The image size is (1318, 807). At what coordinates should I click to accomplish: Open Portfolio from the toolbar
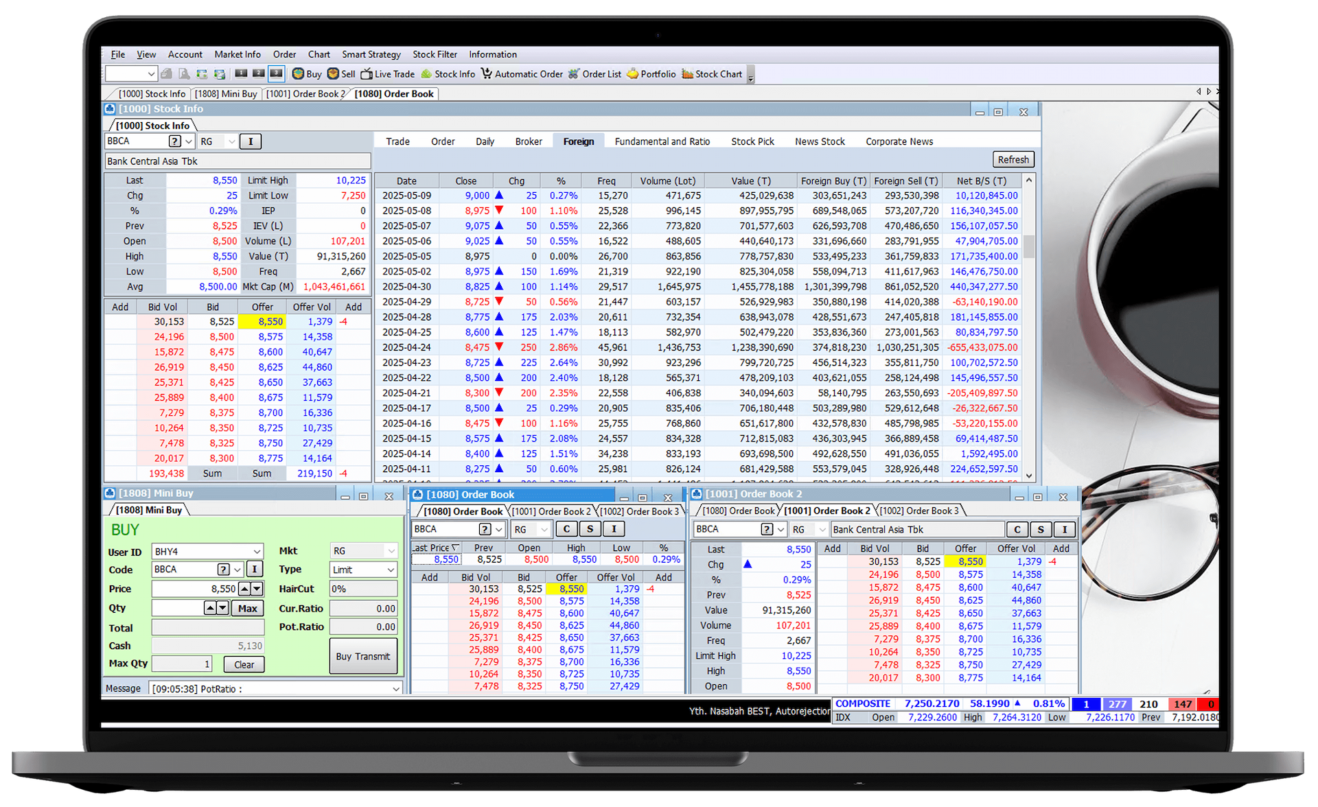pos(632,74)
